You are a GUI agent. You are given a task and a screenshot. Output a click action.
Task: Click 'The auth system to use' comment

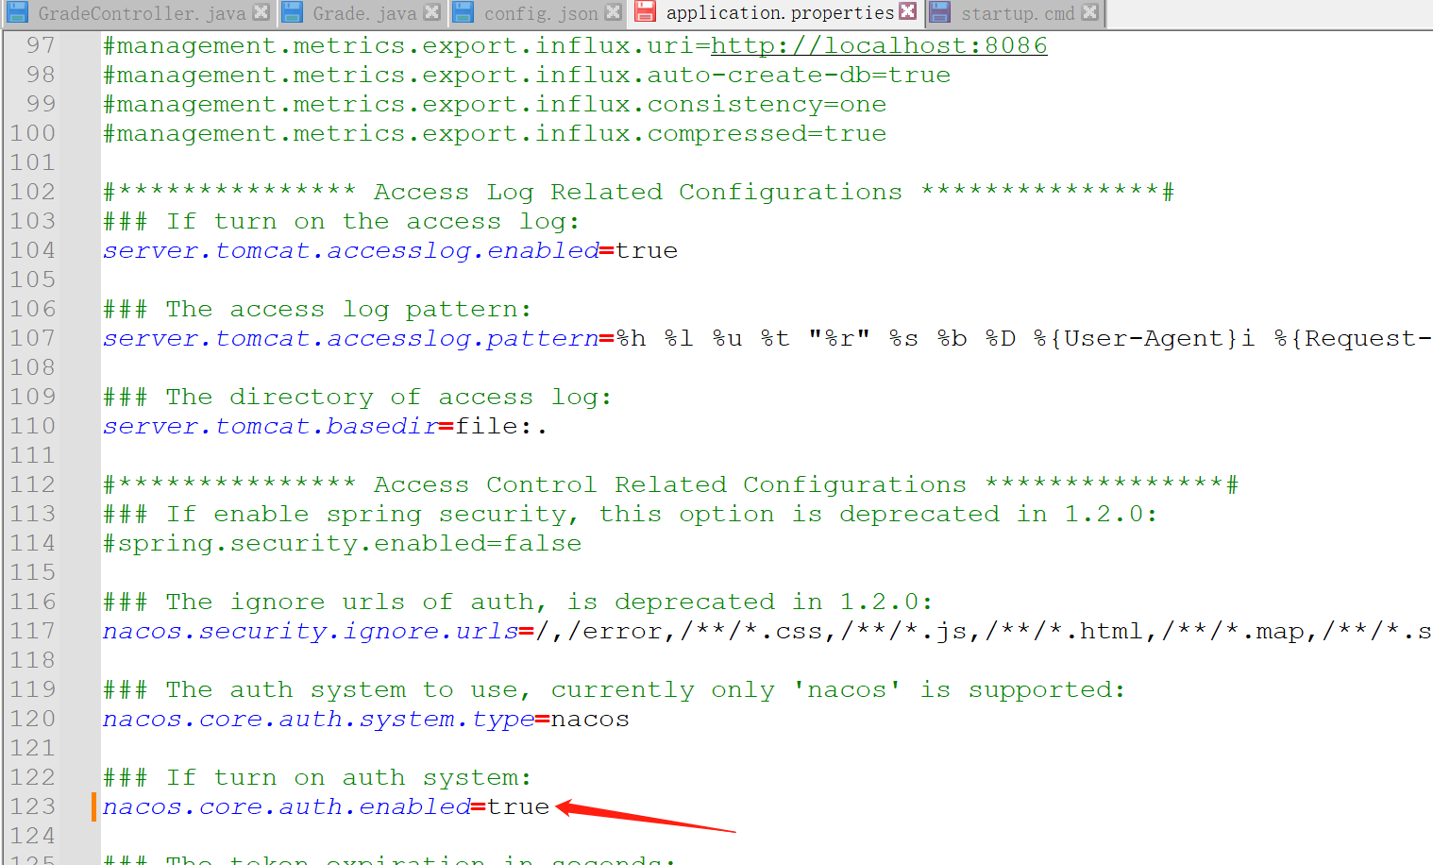[614, 689]
